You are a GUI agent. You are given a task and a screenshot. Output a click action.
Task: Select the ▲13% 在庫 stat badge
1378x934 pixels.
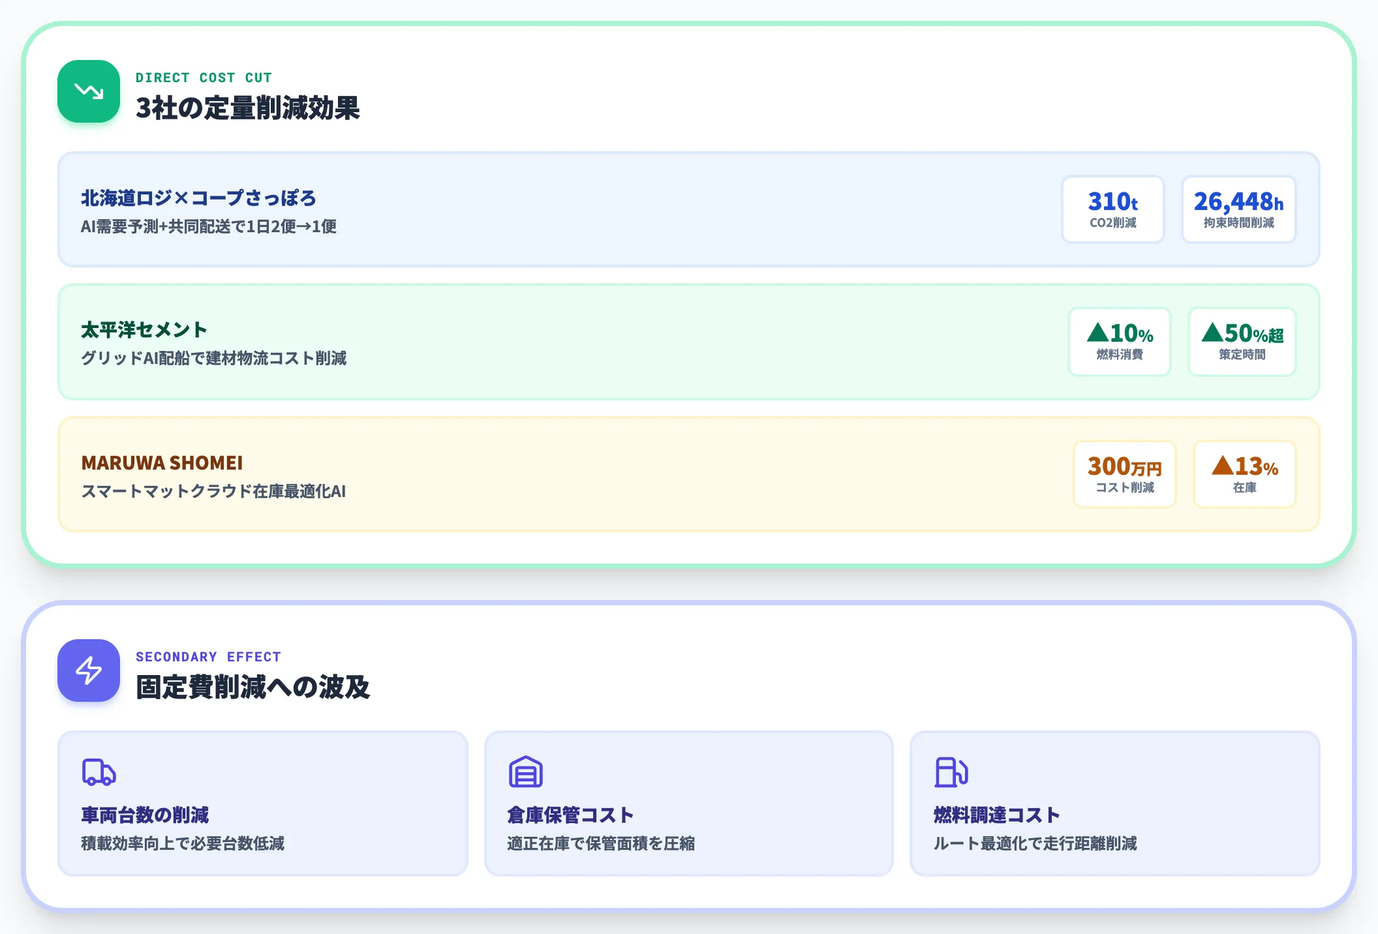(x=1245, y=474)
